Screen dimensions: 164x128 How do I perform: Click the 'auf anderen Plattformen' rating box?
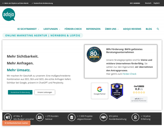tap(139, 100)
